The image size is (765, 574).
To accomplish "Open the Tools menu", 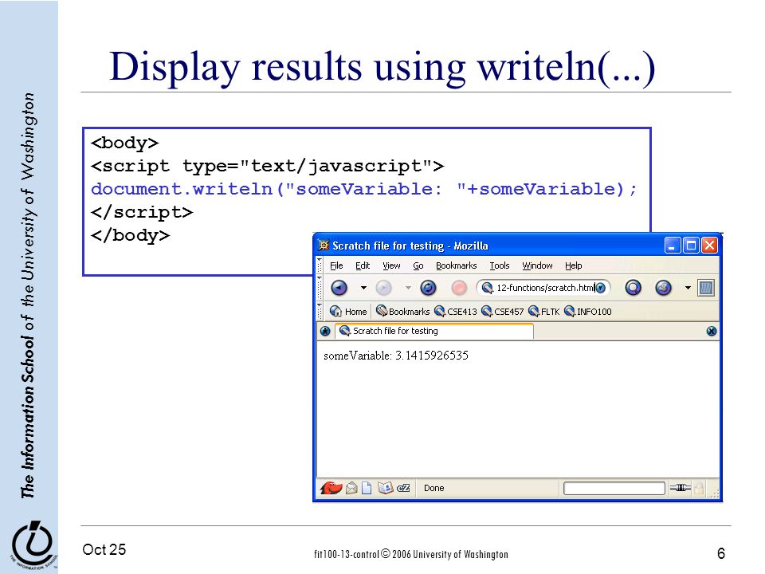I will tap(500, 265).
